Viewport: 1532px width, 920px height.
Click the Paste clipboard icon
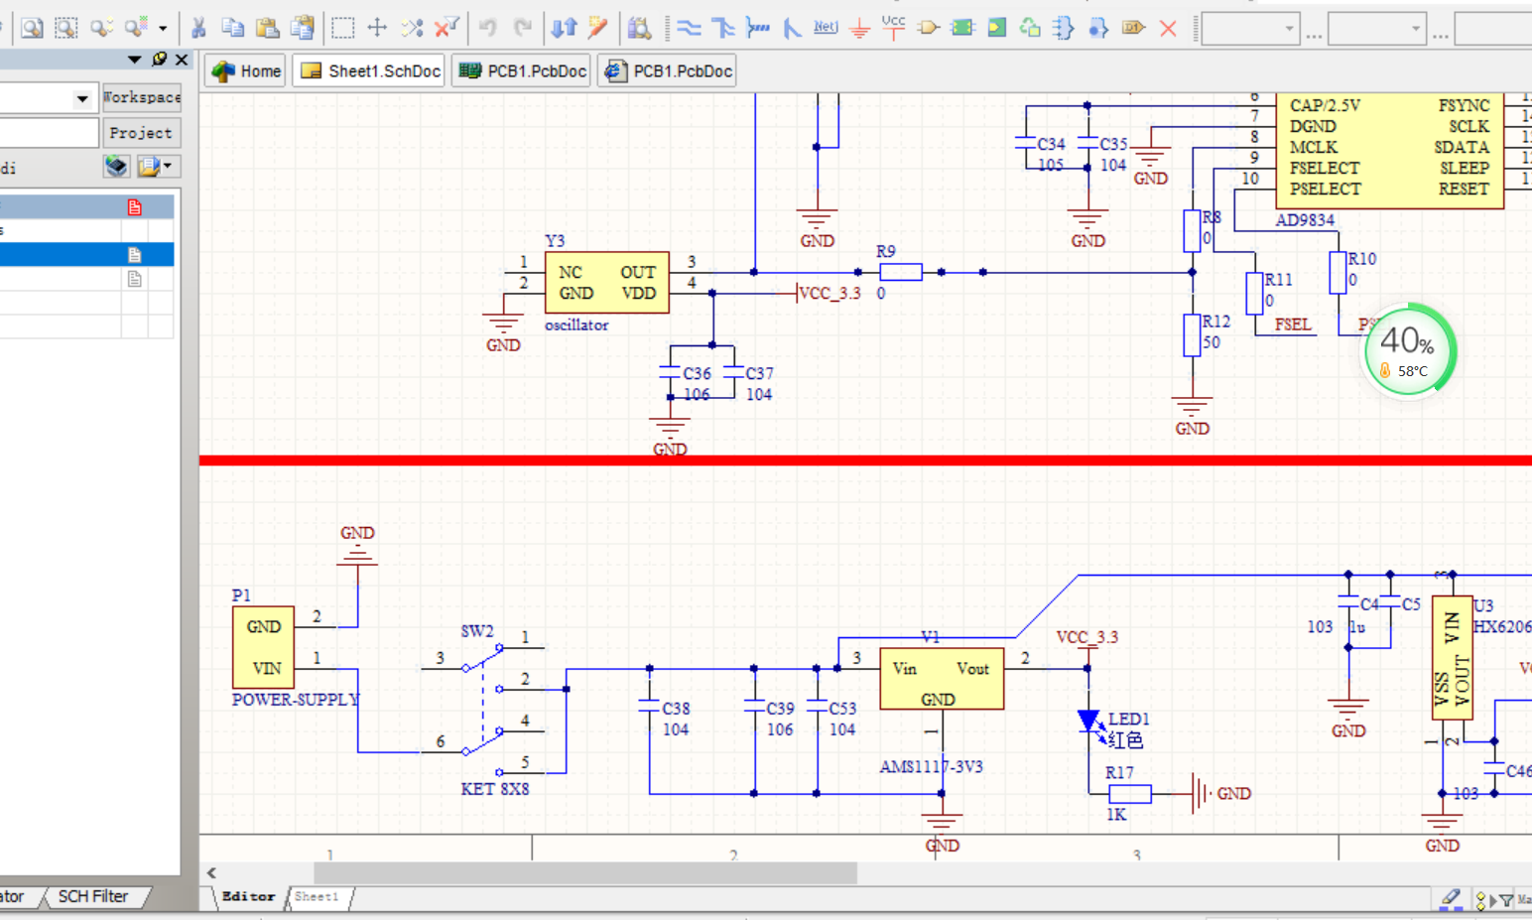(268, 28)
